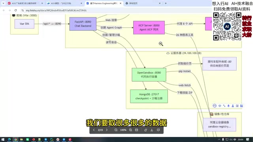Image resolution: width=253 pixels, height=142 pixels.
Task: Show image at original size
Action: 136,130
